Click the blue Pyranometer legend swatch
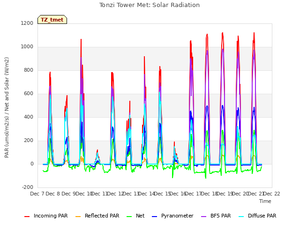 154,217
